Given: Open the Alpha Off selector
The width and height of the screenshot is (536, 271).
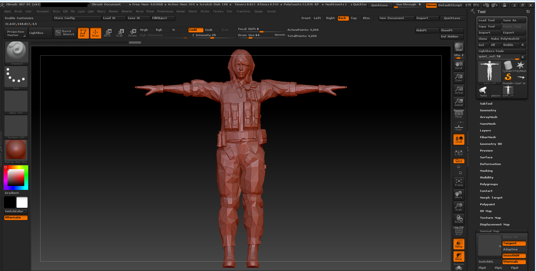Looking at the screenshot, I should click(x=16, y=102).
